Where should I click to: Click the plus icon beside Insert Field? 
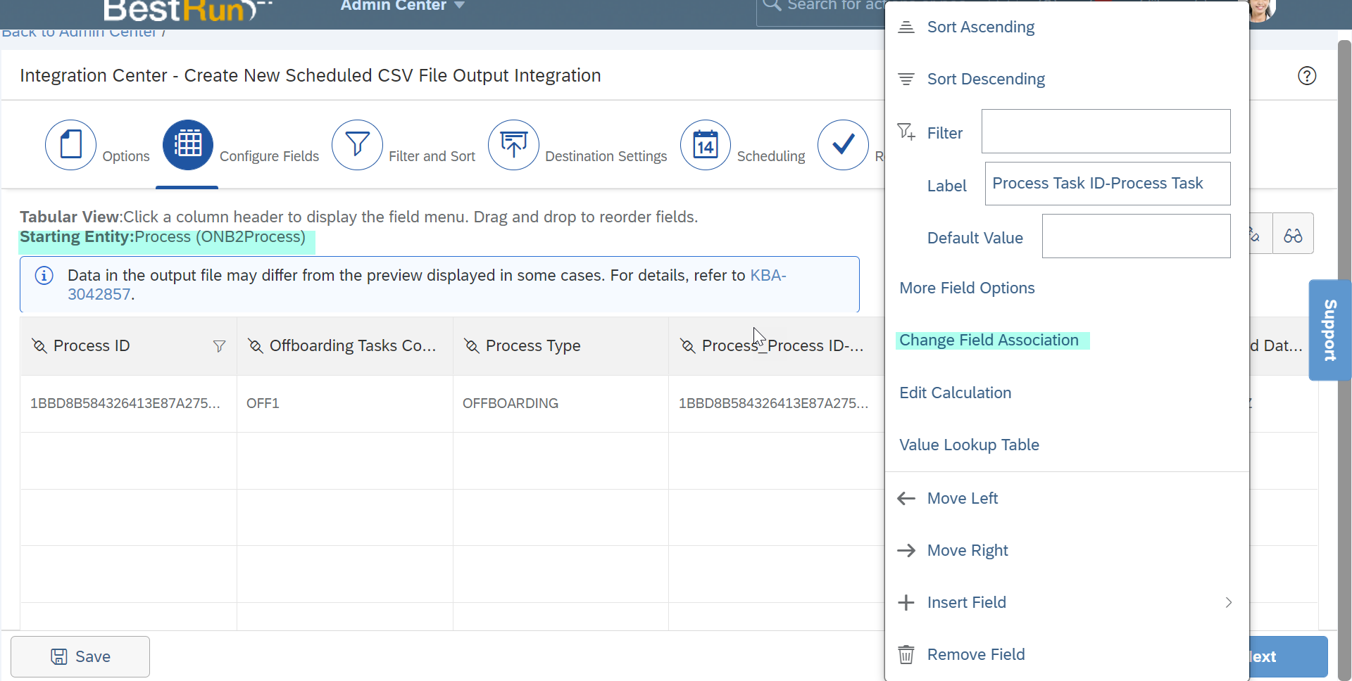click(906, 603)
